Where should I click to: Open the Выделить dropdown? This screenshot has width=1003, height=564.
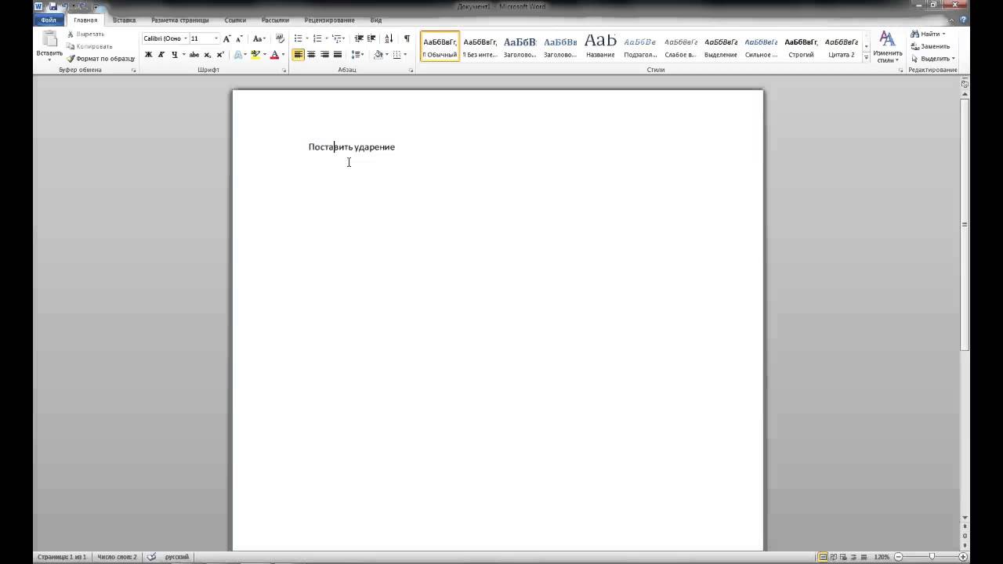click(932, 59)
